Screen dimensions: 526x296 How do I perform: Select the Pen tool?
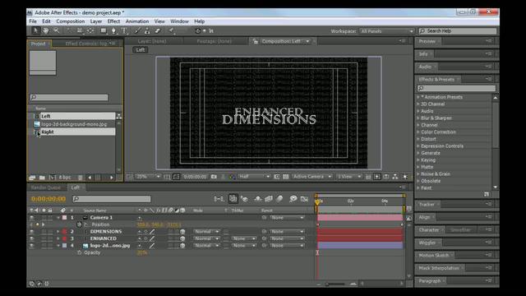113,31
